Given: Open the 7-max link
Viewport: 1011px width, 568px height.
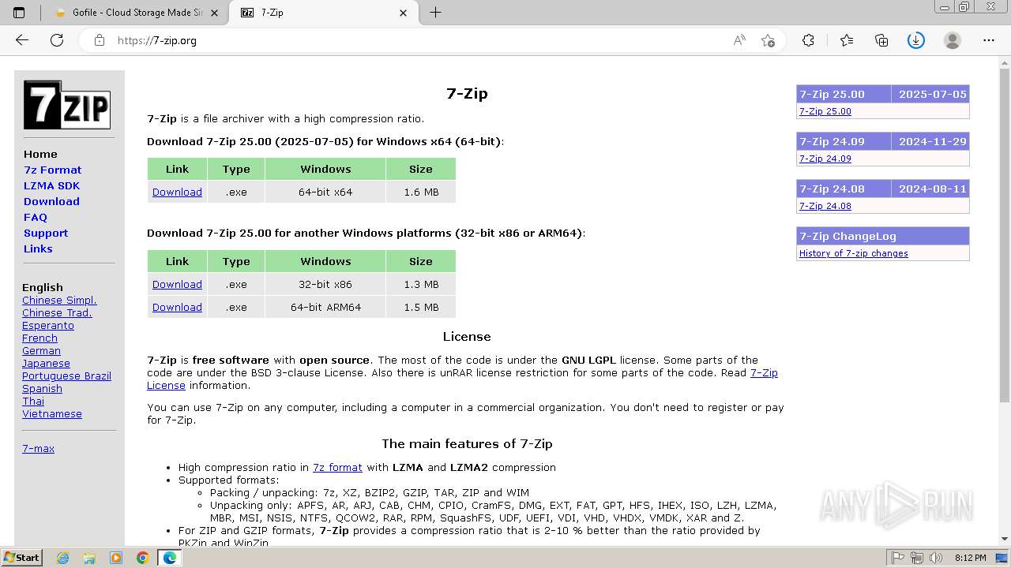Looking at the screenshot, I should [x=38, y=448].
